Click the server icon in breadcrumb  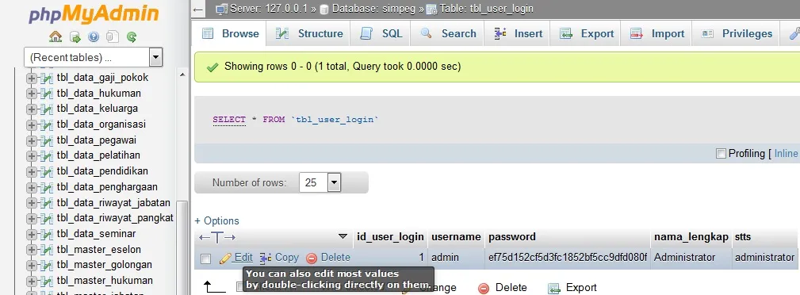coord(221,9)
